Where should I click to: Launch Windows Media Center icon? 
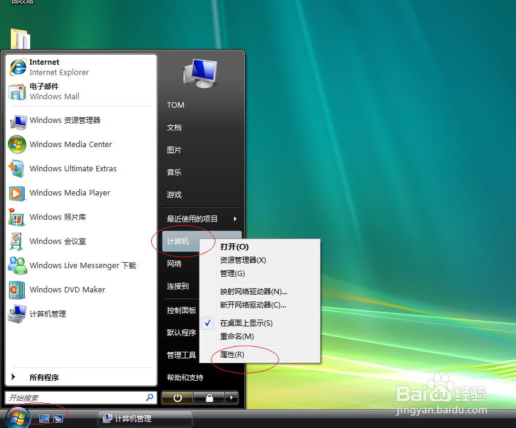point(17,145)
